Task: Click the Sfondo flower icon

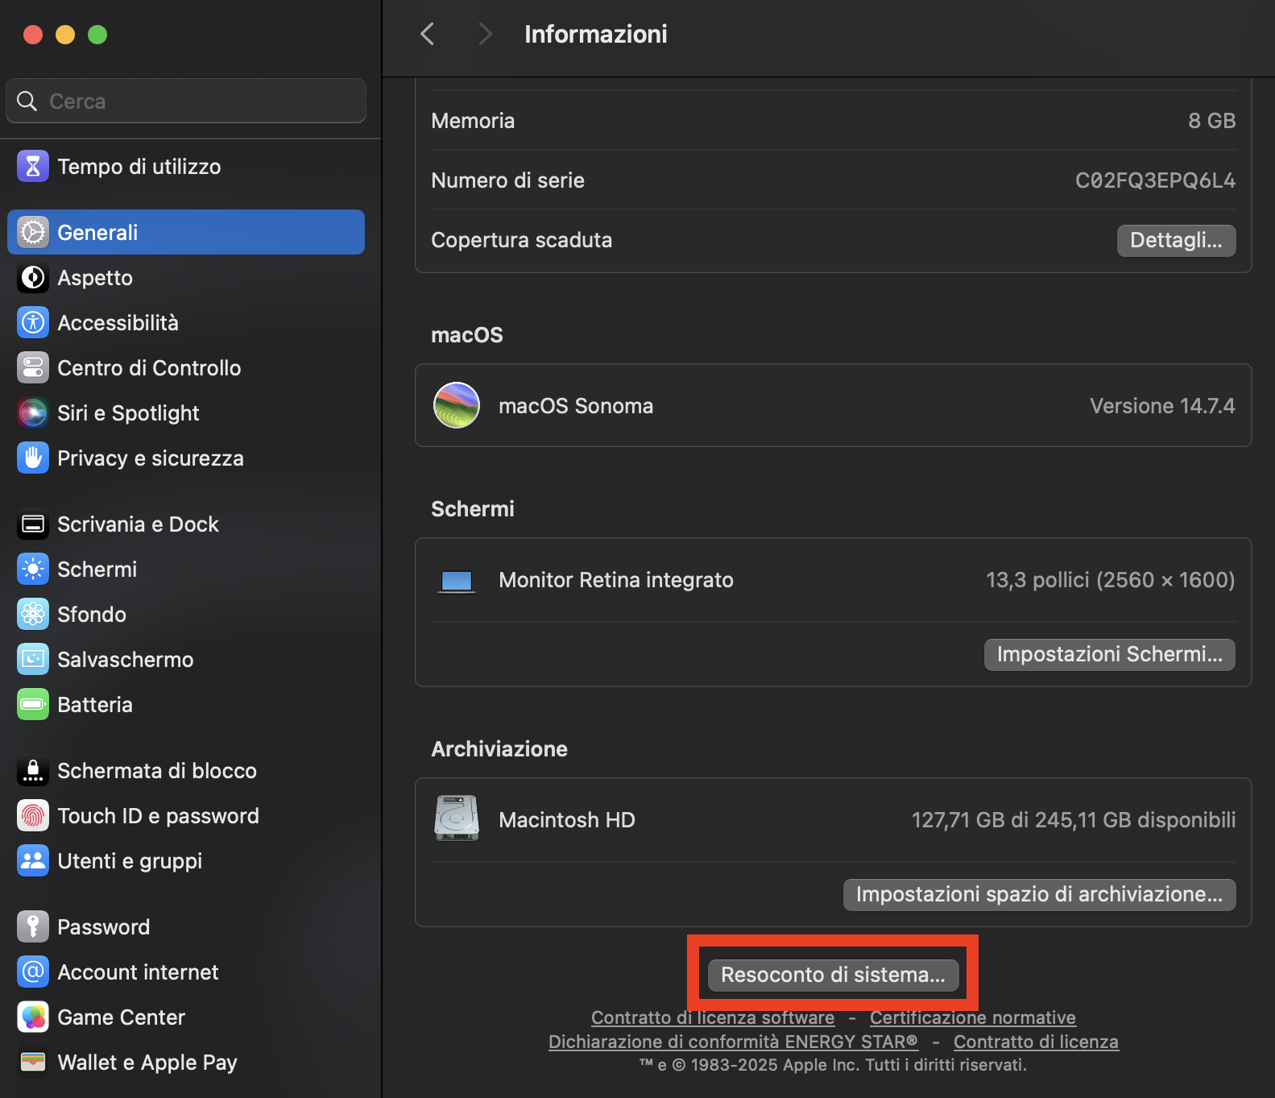Action: click(x=33, y=615)
